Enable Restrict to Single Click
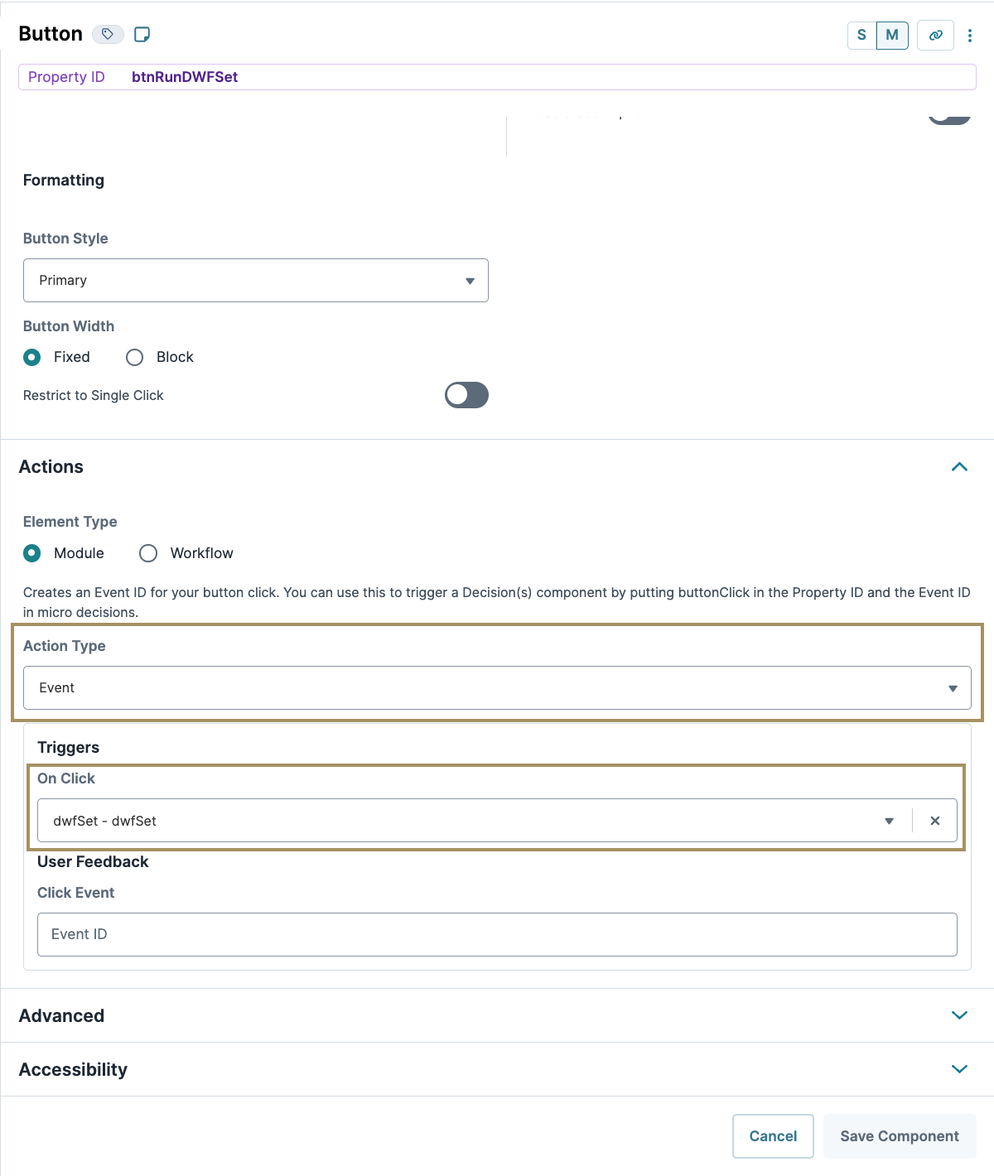Viewport: 994px width, 1176px height. point(466,395)
